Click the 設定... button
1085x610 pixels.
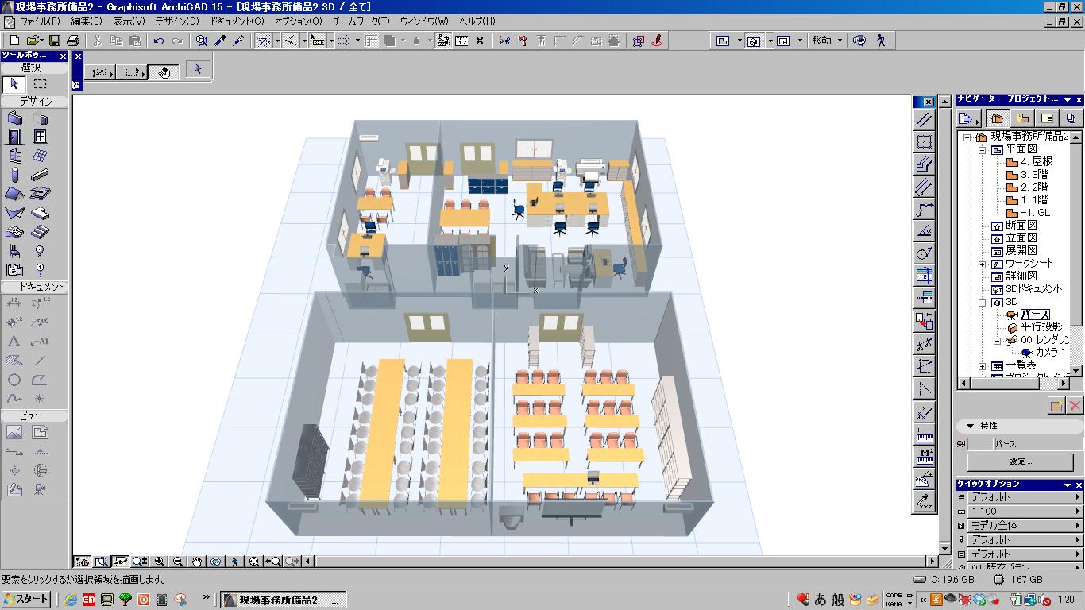pos(1020,461)
